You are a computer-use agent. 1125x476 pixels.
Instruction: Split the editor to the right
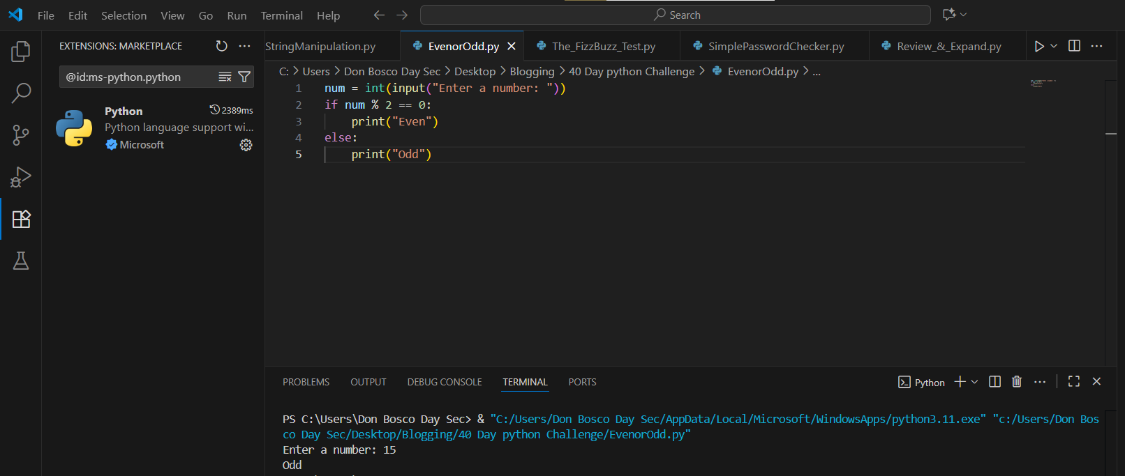1074,46
